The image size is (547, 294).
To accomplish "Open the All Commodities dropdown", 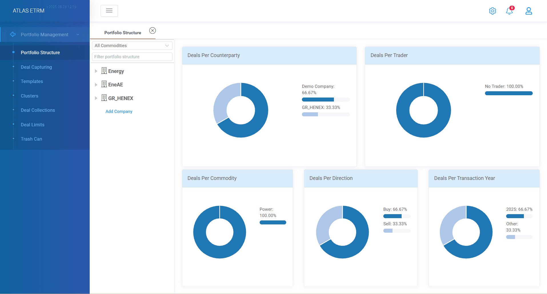I will (132, 46).
